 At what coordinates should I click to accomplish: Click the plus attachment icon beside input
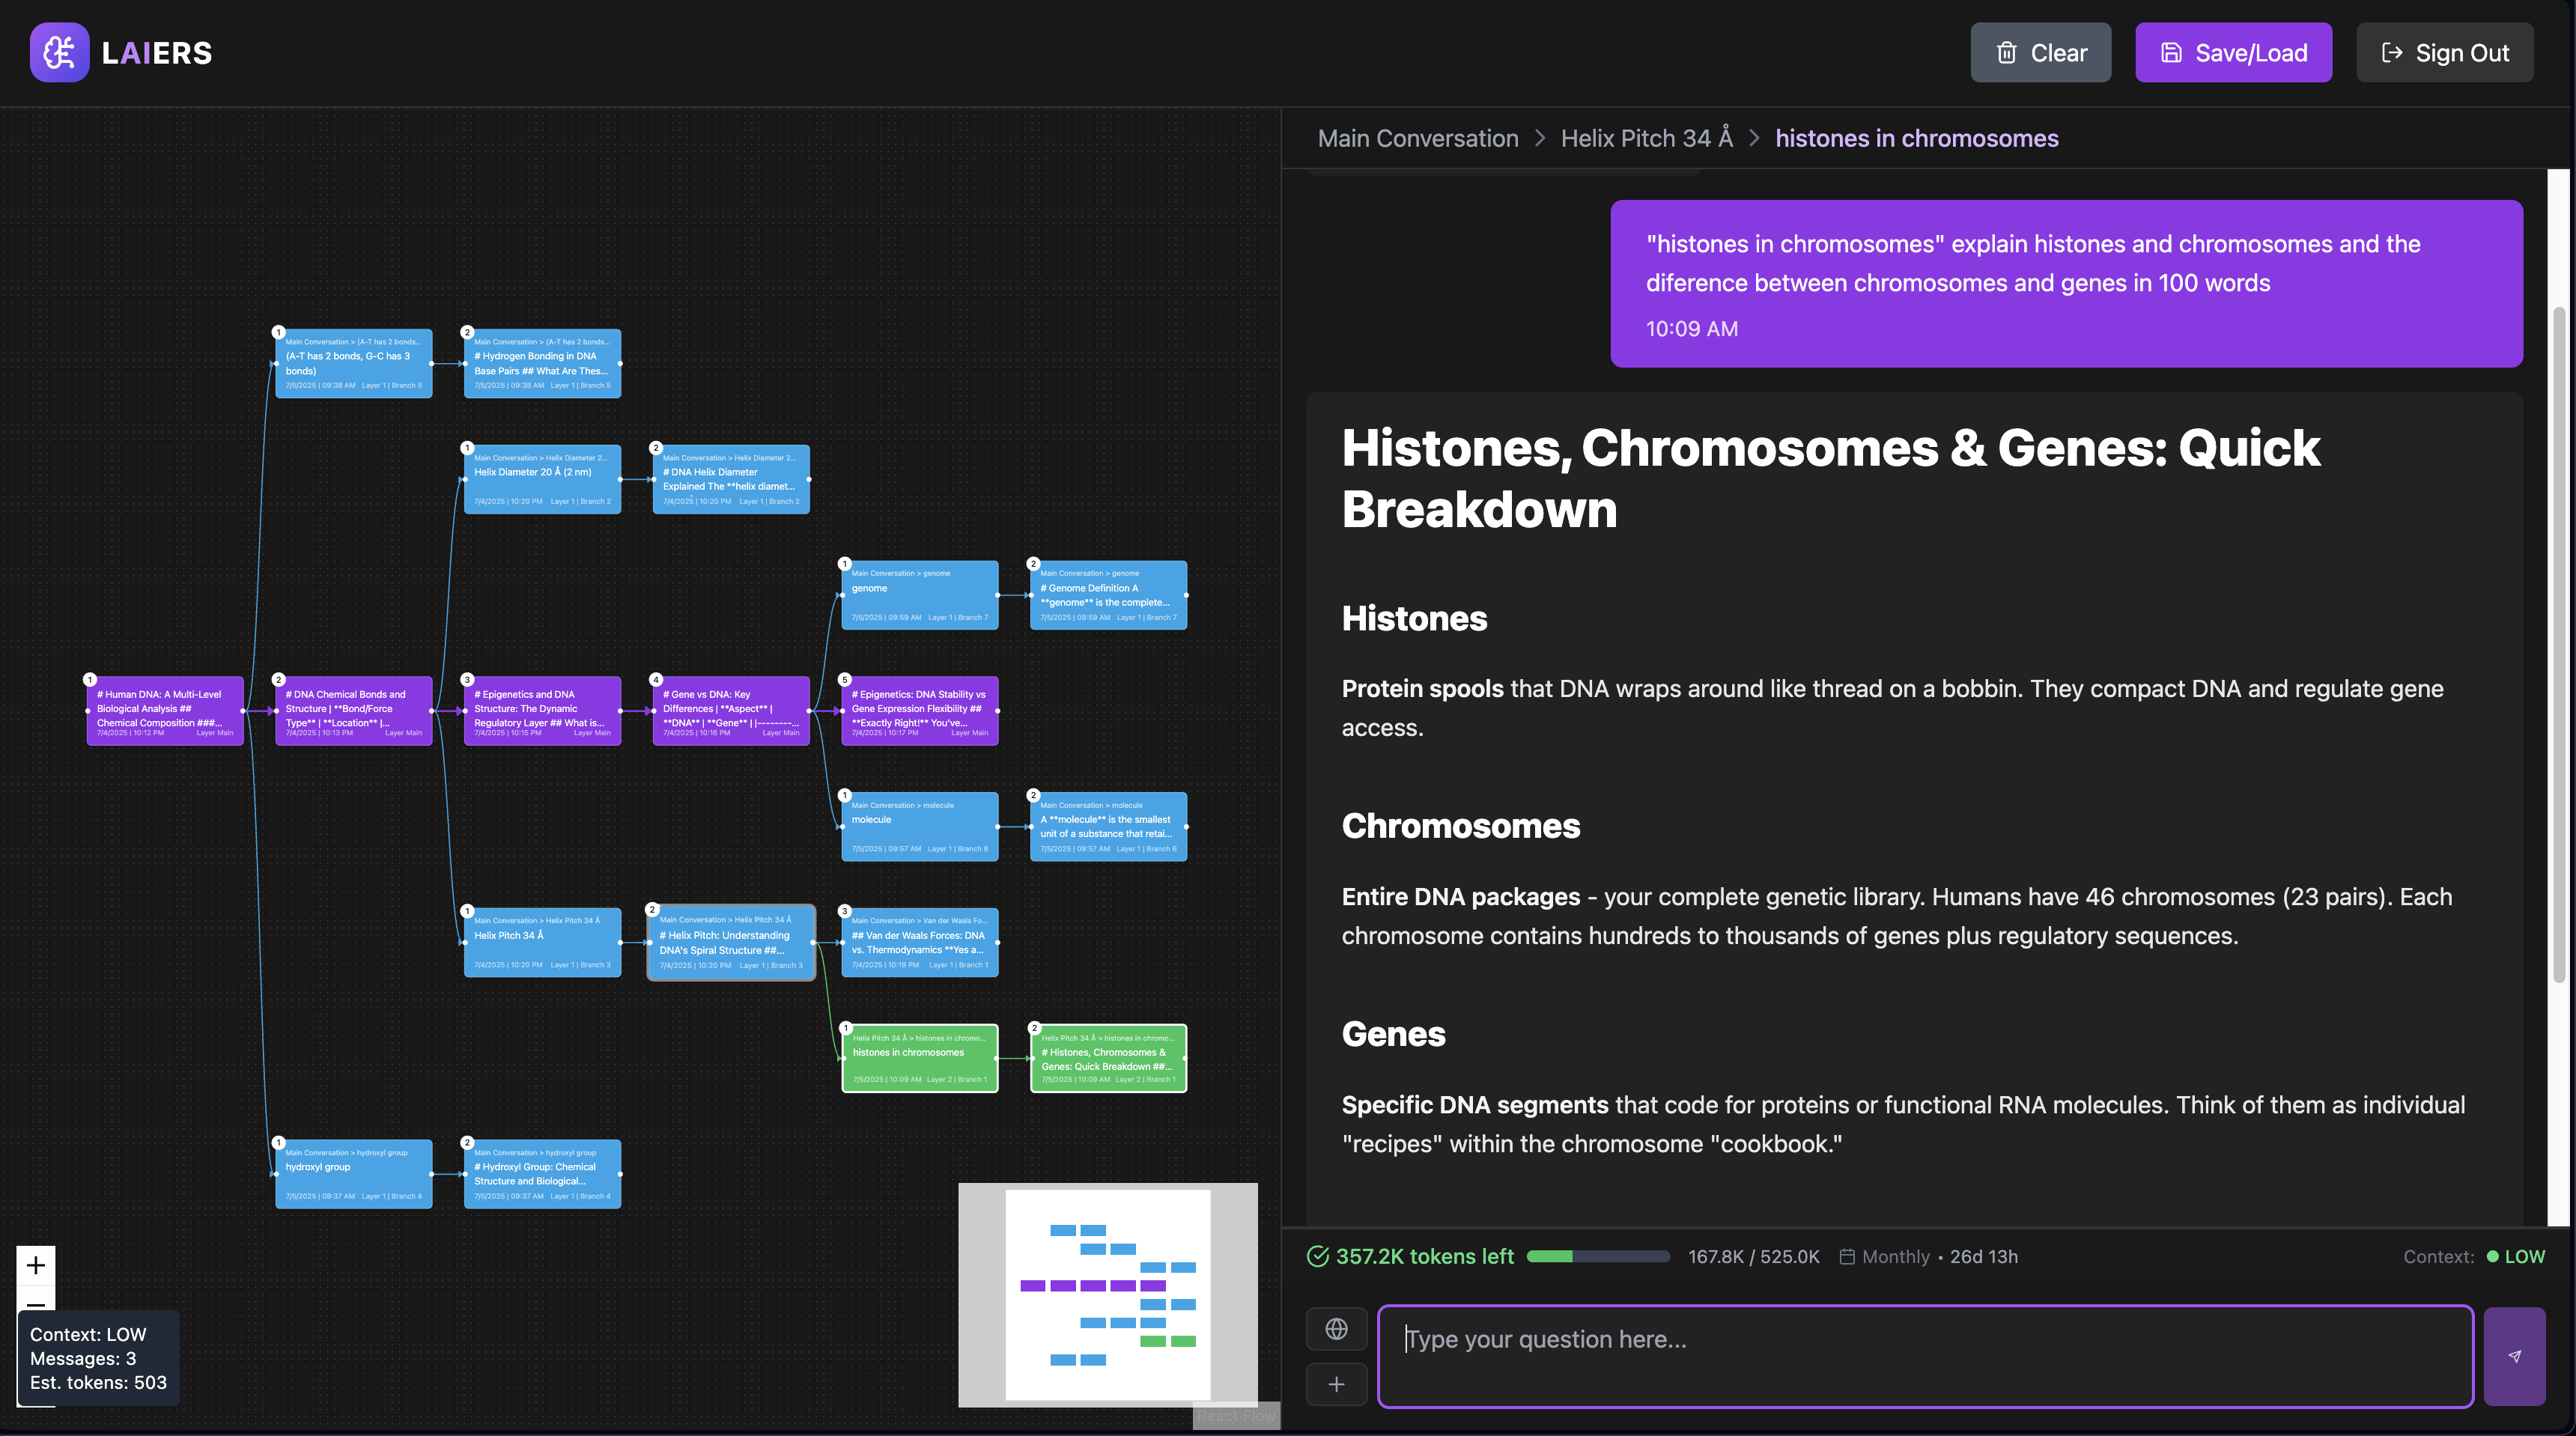click(x=1336, y=1385)
